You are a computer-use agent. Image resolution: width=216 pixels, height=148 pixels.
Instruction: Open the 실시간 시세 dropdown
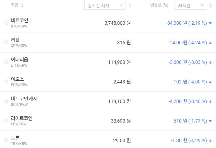tap(105, 5)
